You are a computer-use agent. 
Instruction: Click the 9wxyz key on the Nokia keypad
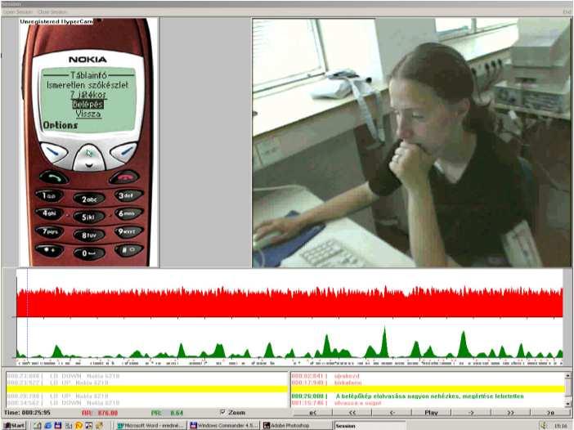pyautogui.click(x=128, y=231)
